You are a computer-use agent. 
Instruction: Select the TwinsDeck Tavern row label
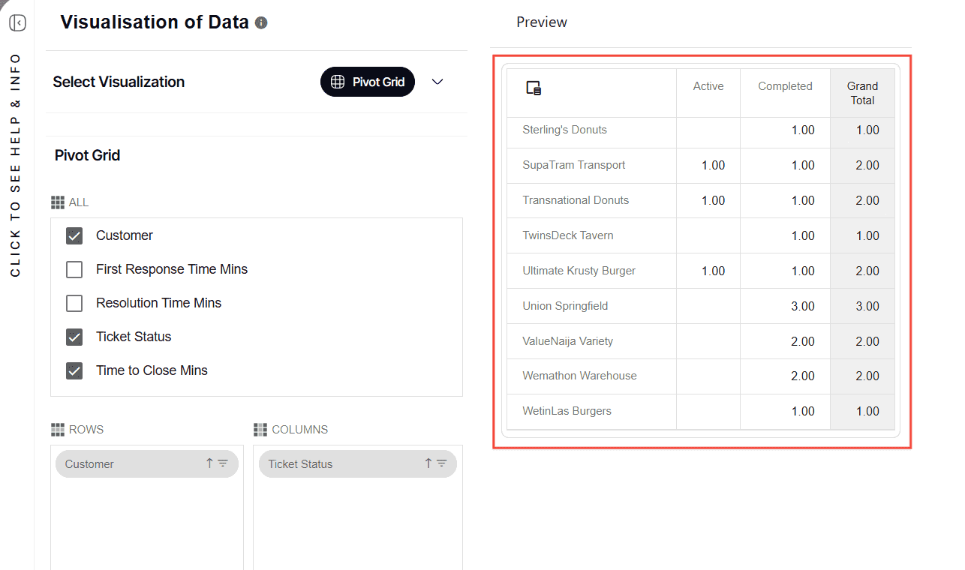pos(568,235)
